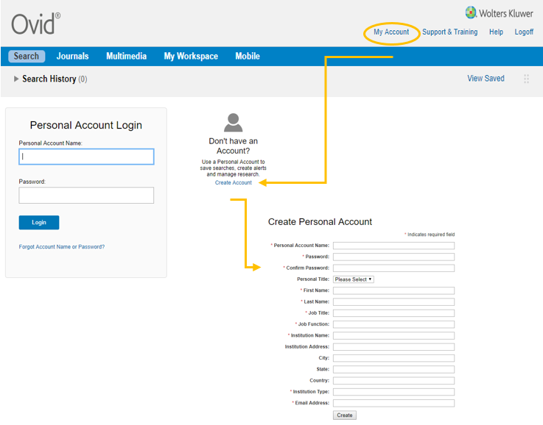The image size is (543, 425).
Task: Click the Password field in Create form
Action: click(393, 257)
